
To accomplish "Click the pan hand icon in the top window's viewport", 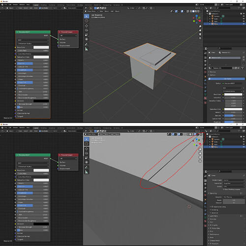I will [200, 31].
